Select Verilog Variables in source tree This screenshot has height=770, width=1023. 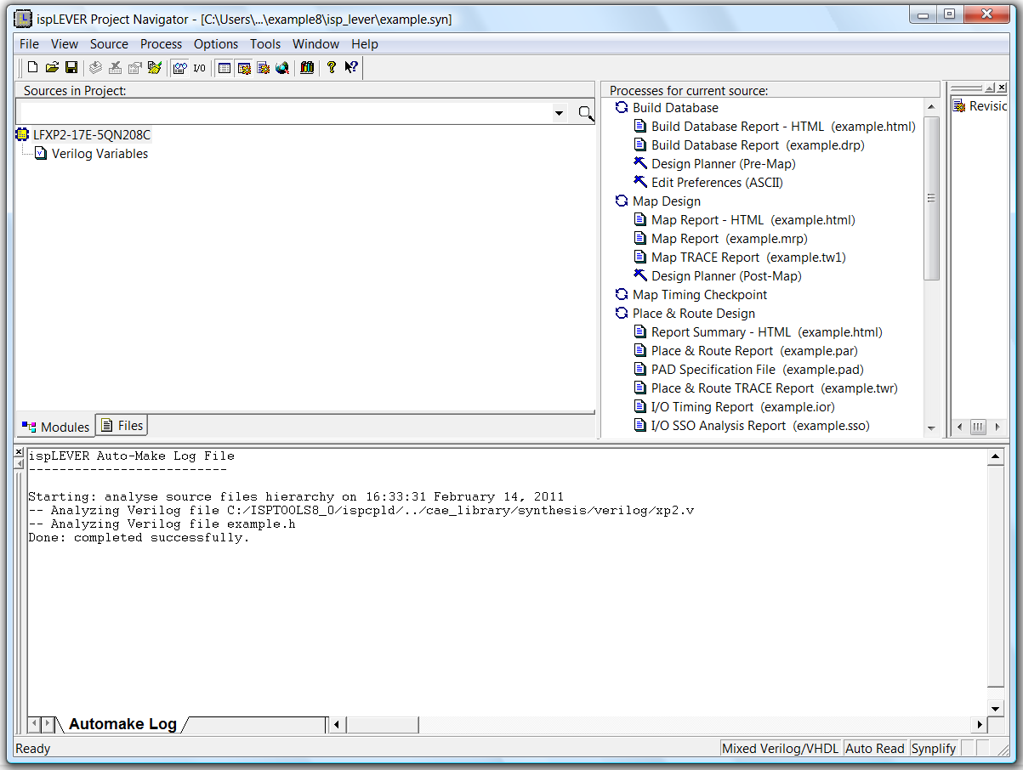99,154
